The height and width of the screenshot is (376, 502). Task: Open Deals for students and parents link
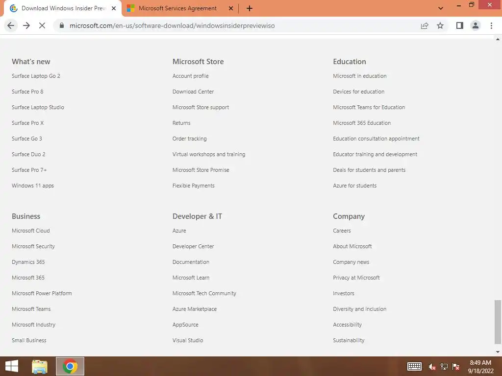(369, 170)
